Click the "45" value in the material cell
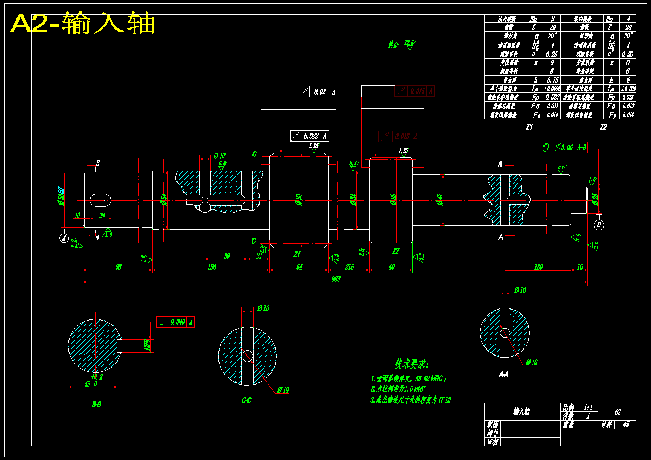The height and width of the screenshot is (460, 651). tap(626, 425)
